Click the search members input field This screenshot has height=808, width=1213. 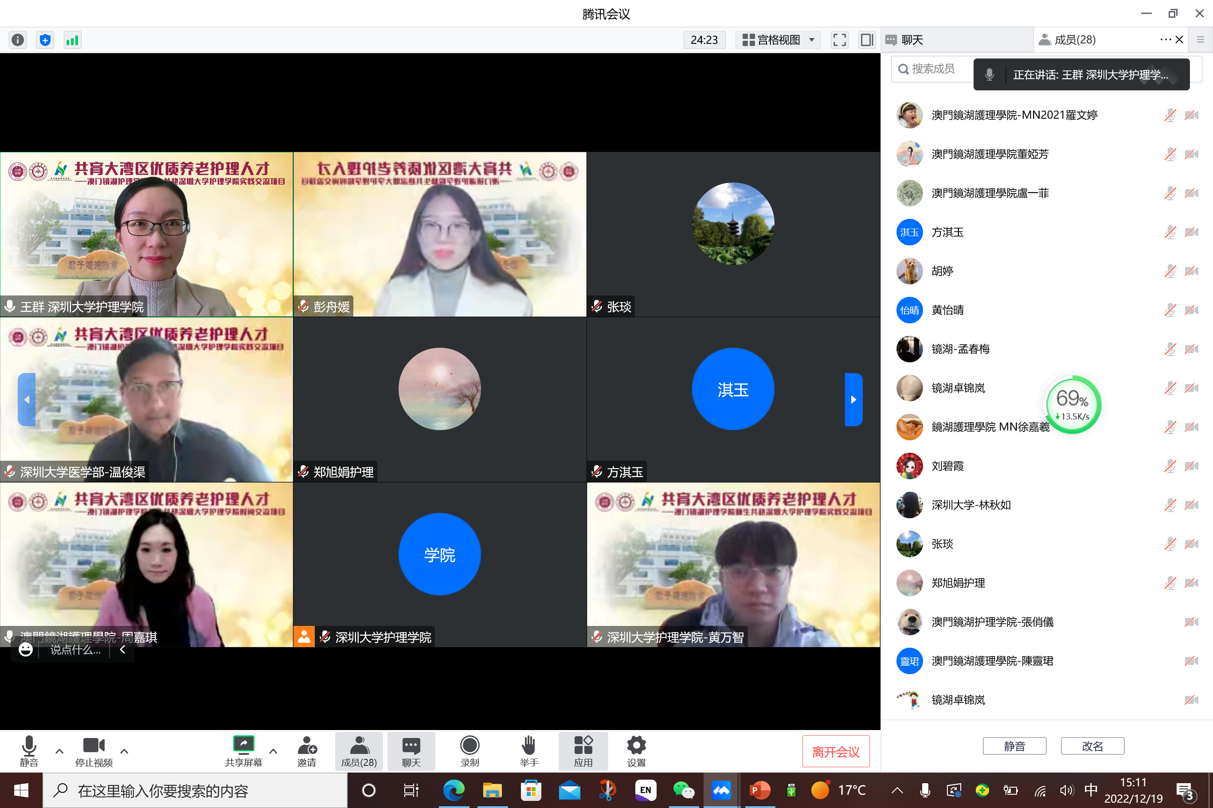coord(934,69)
